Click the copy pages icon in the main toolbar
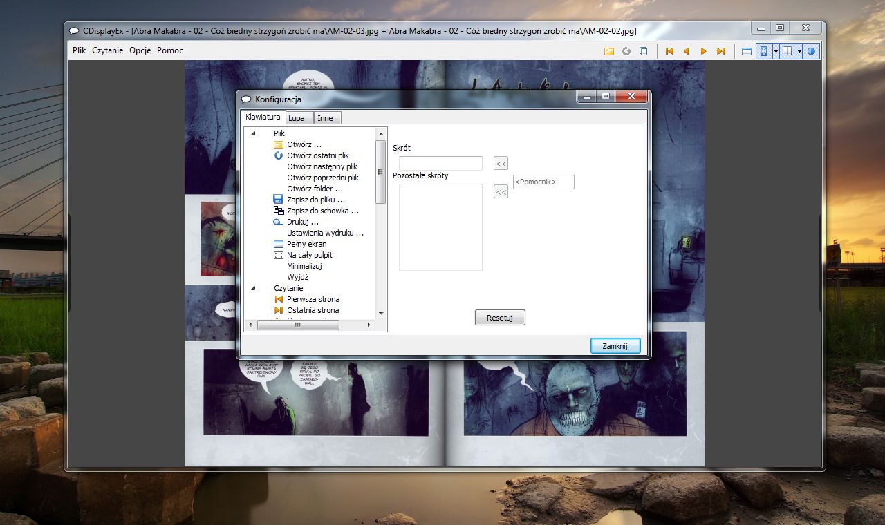Viewport: 885px width, 525px height. coord(643,51)
